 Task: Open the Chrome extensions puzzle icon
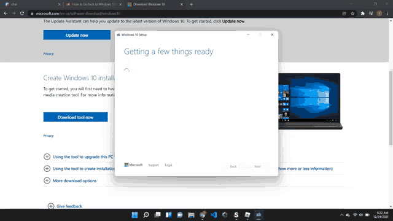(363, 14)
